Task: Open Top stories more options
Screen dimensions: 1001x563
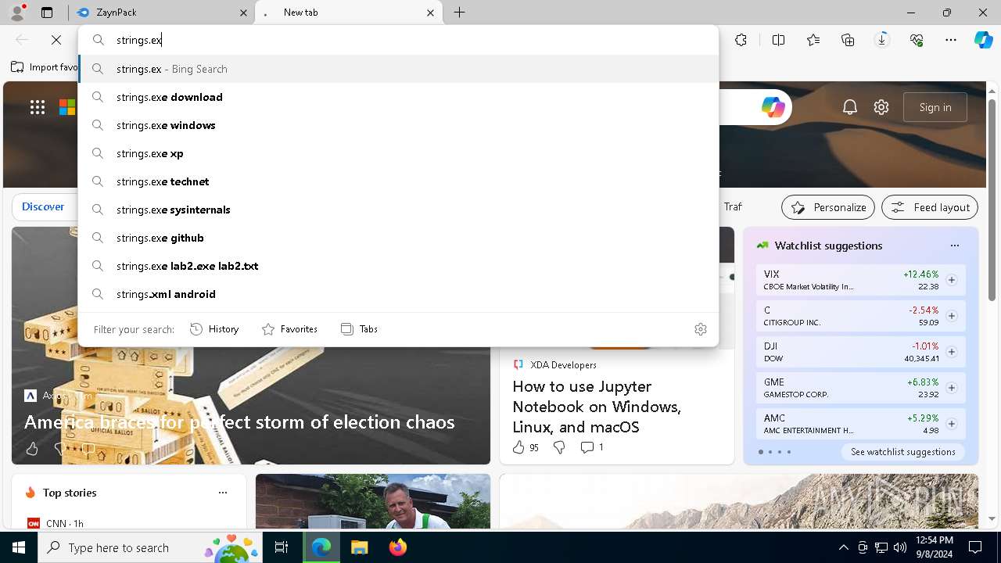Action: point(223,493)
